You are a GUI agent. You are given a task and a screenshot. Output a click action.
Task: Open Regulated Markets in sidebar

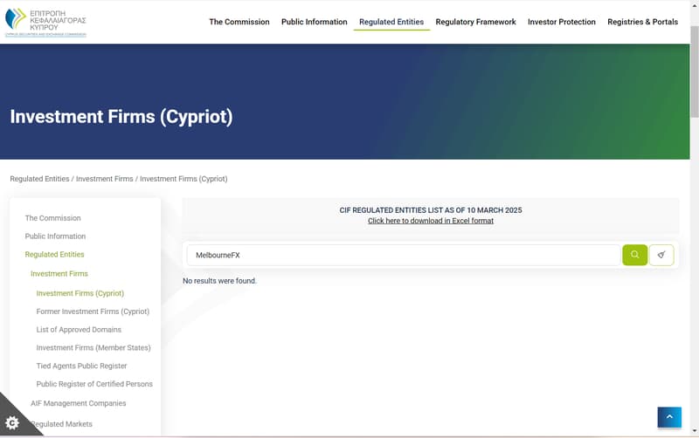(62, 424)
